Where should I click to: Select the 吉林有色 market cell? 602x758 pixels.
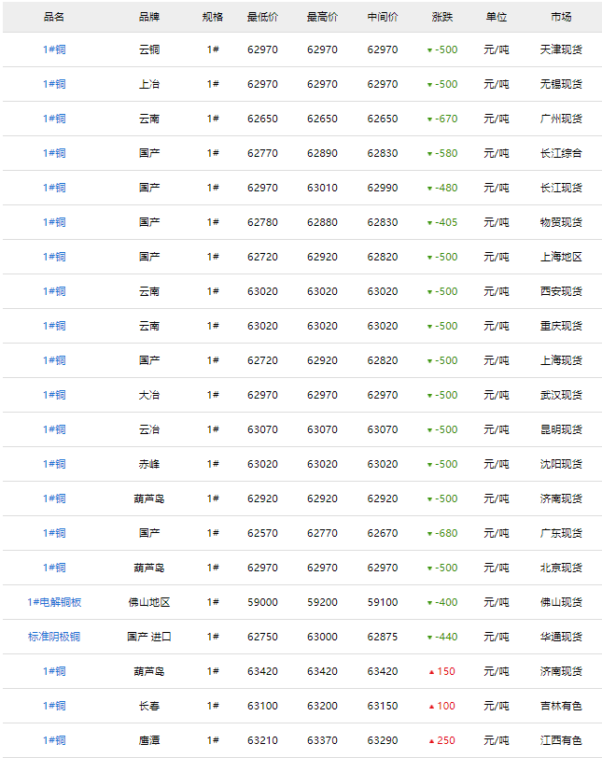click(x=561, y=706)
